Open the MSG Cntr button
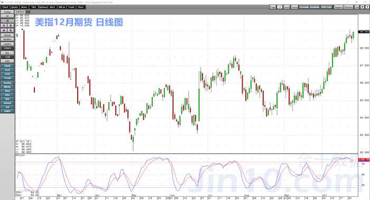Screen dimensions: 370x200 326,7
